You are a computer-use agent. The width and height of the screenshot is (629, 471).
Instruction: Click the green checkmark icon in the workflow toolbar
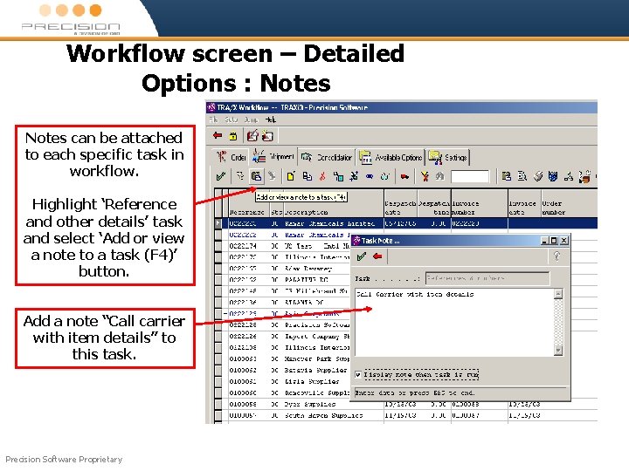221,176
